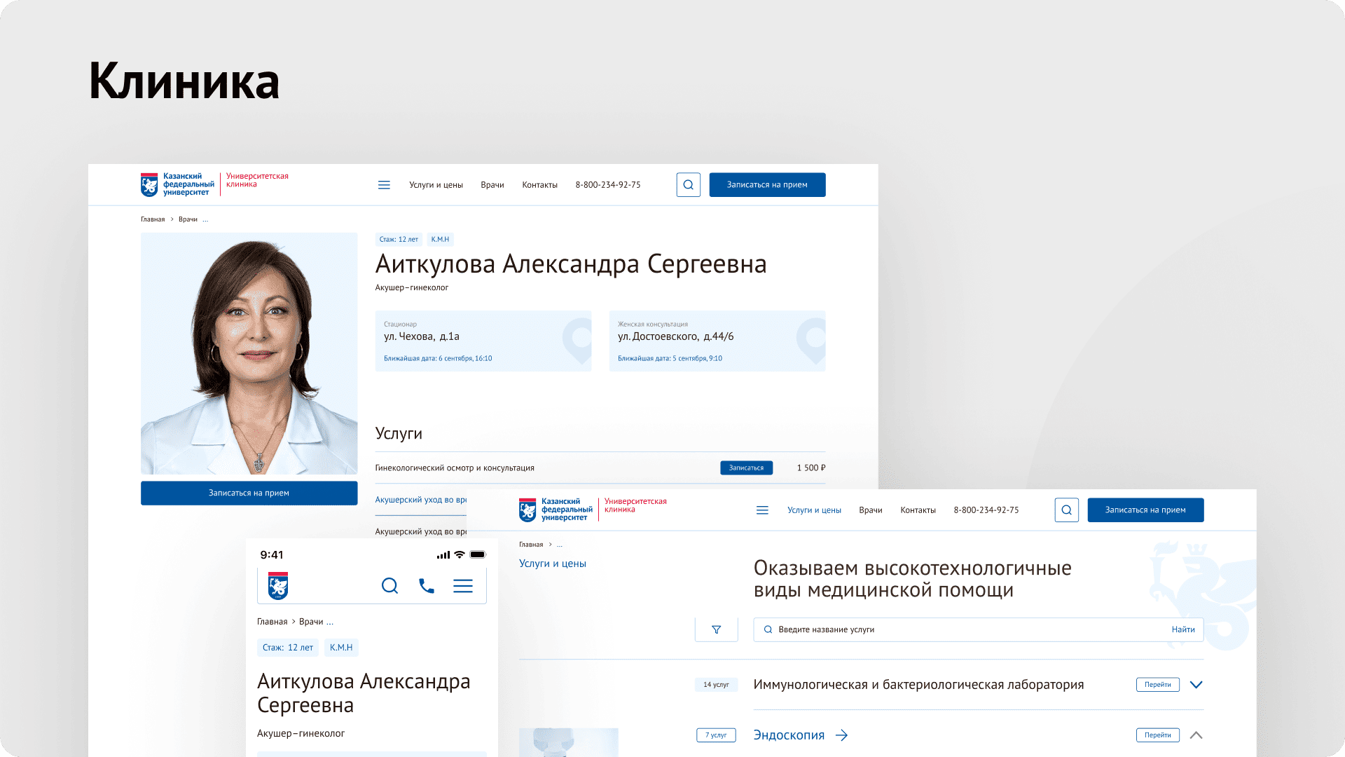The height and width of the screenshot is (757, 1345).
Task: Click Стаж: 12 лет tag on doctor page
Action: click(399, 240)
